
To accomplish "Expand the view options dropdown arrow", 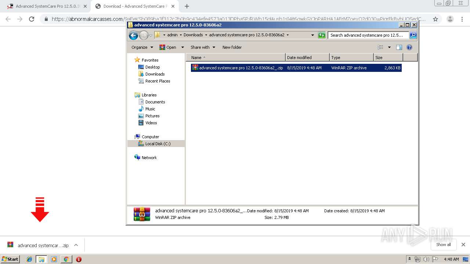I will coord(389,47).
